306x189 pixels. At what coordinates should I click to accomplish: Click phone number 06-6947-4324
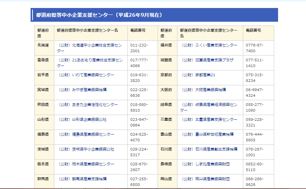click(254, 93)
